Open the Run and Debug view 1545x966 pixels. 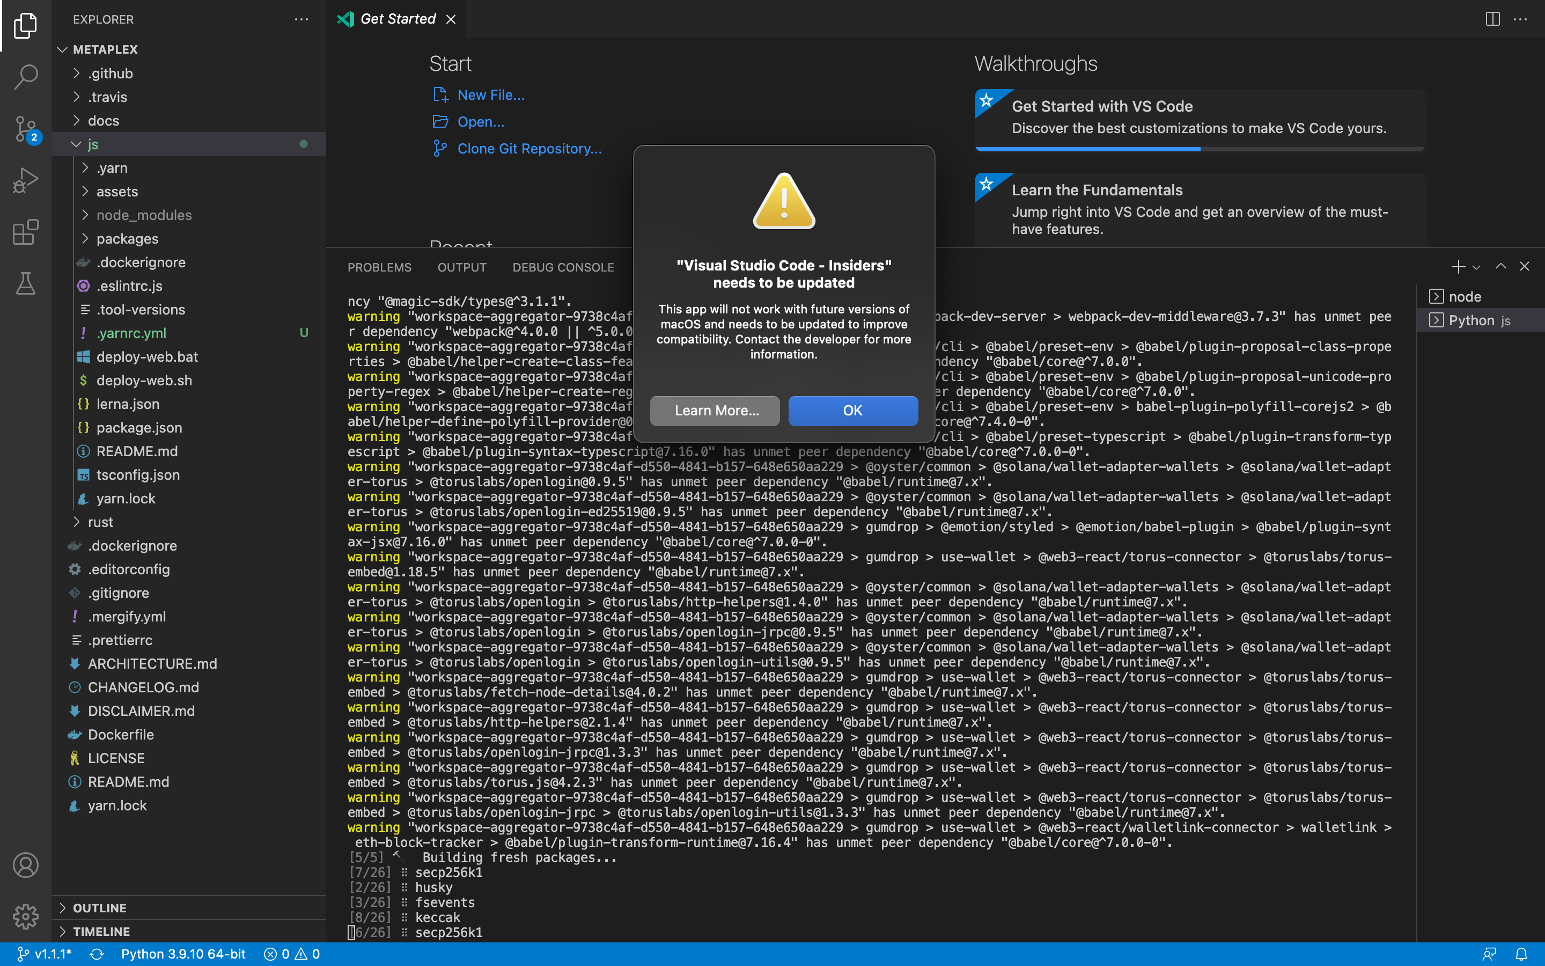pyautogui.click(x=26, y=180)
